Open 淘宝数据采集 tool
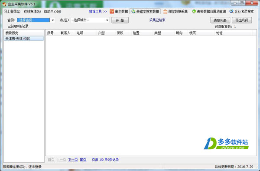Viewport: 260px width, 171px height. coord(175,11)
